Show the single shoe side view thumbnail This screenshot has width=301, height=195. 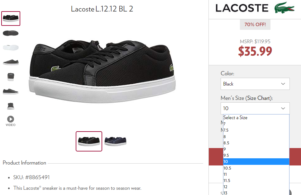[x=11, y=62]
